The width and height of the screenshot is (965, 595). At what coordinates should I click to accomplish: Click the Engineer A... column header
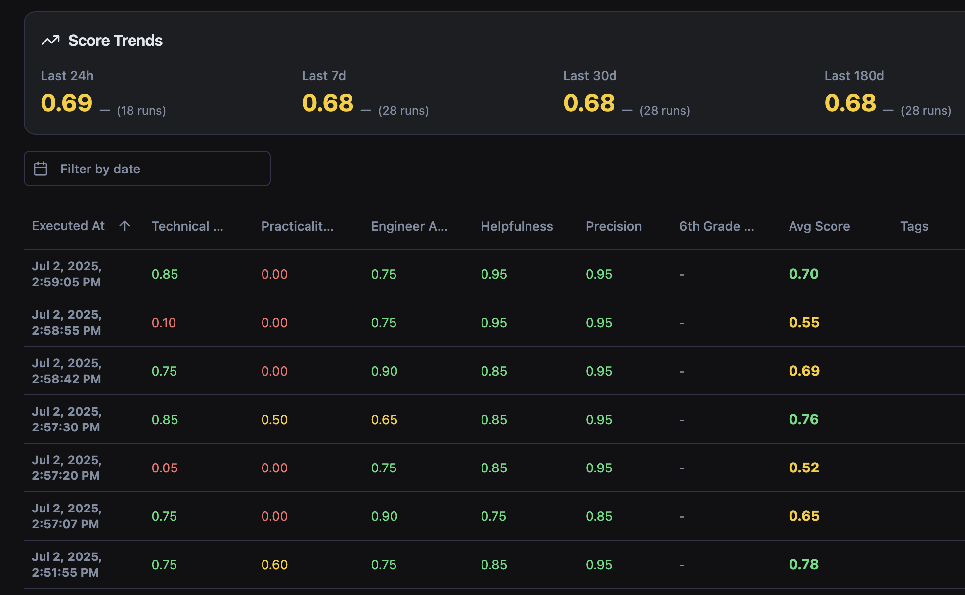pyautogui.click(x=409, y=226)
